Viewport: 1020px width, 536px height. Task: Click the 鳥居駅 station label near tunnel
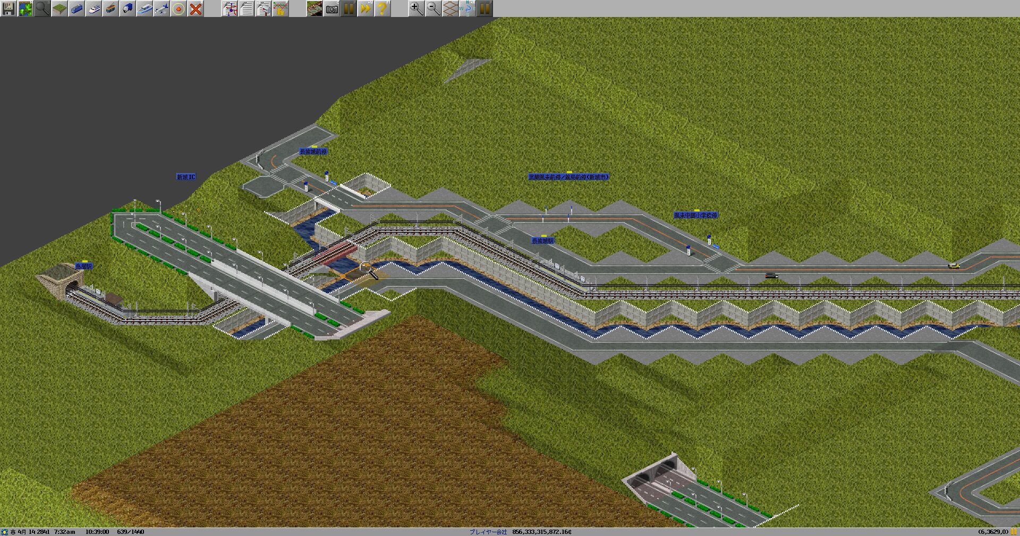pos(84,266)
